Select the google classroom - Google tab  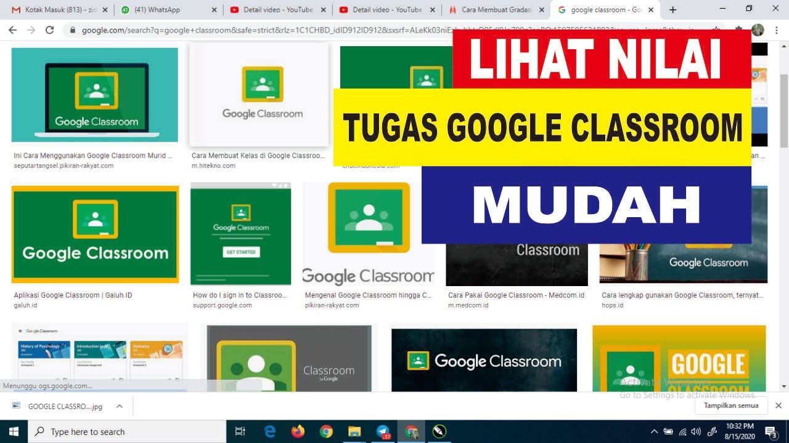pos(605,10)
